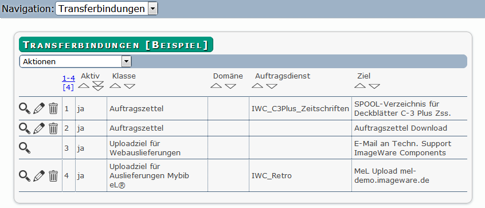The image size is (485, 208).
Task: Click the 1-4 page range link
Action: pos(68,79)
